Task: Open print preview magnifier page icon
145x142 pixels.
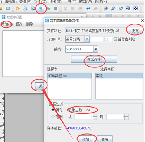Action: 33,9
